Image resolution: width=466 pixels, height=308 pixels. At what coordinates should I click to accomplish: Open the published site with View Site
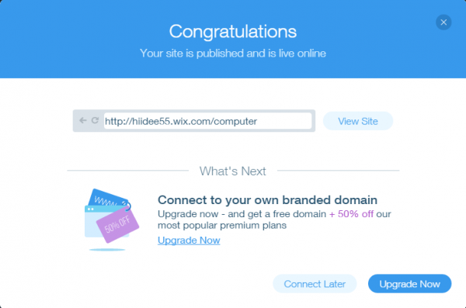358,121
